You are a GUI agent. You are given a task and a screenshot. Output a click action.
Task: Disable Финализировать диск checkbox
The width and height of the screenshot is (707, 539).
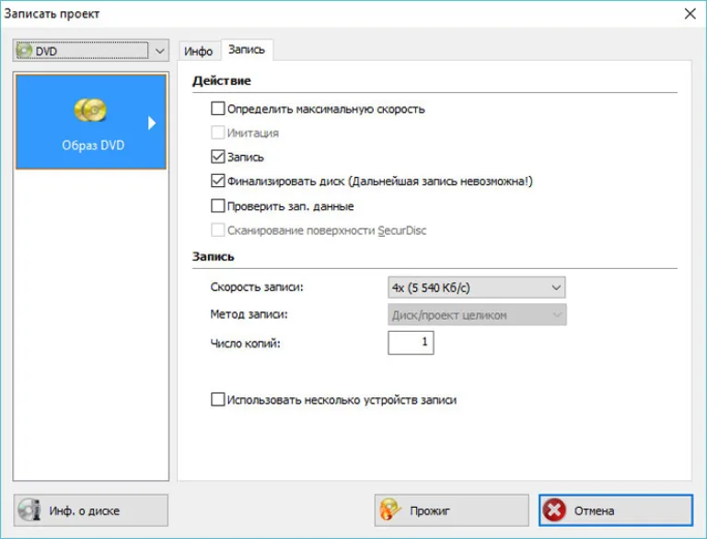(218, 181)
